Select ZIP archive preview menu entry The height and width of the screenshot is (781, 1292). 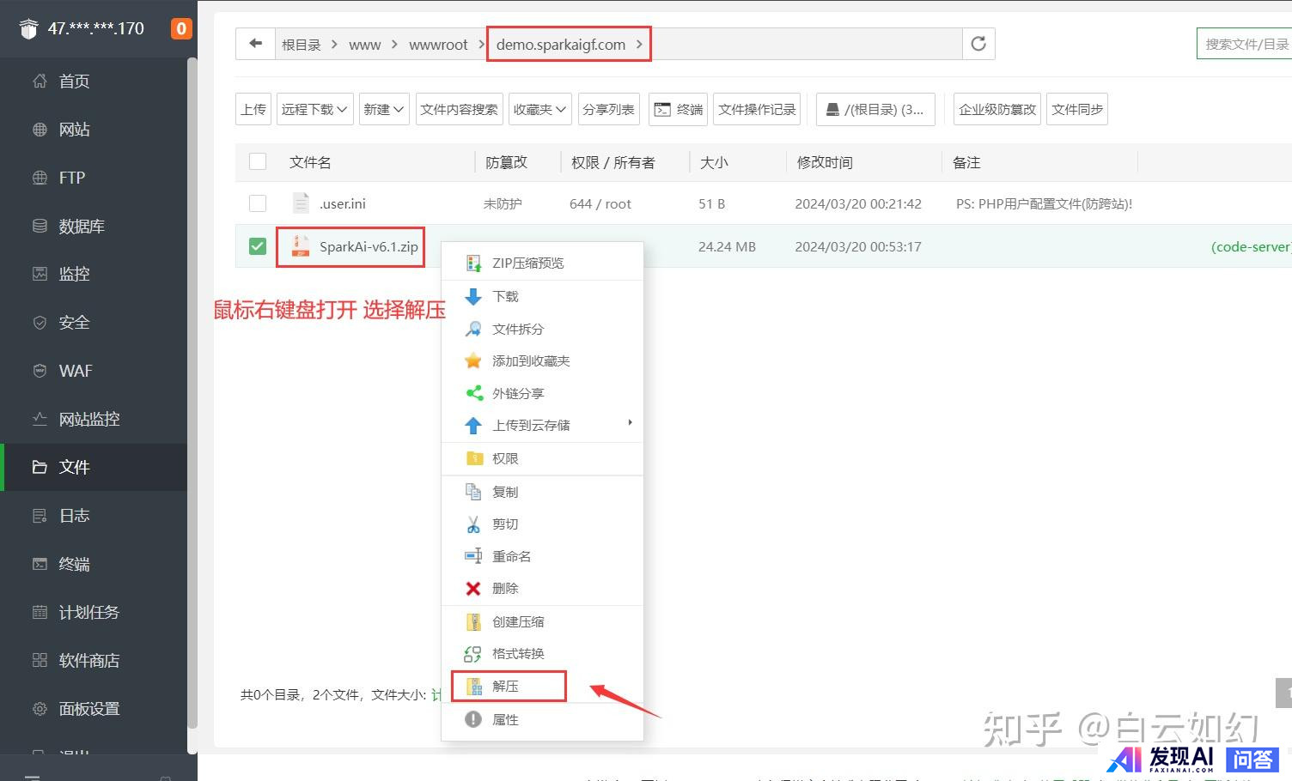pos(527,263)
